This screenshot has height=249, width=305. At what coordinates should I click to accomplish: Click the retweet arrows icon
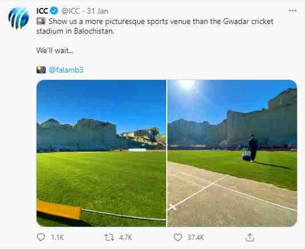[109, 238]
